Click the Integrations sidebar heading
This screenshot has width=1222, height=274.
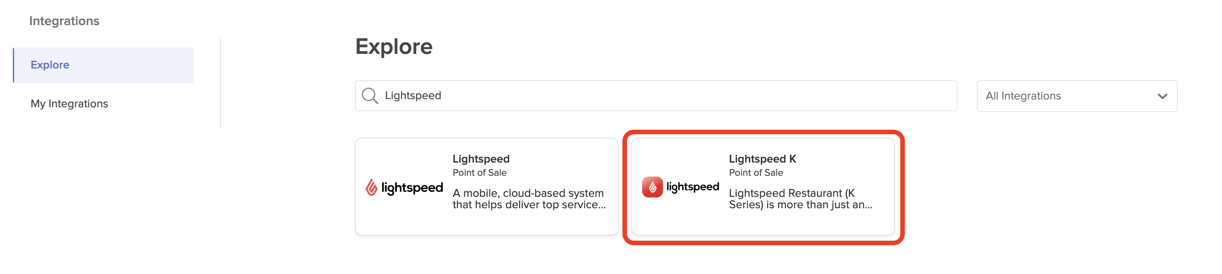point(64,21)
